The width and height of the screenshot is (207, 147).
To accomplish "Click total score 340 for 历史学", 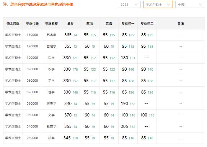I will tap(68, 104).
